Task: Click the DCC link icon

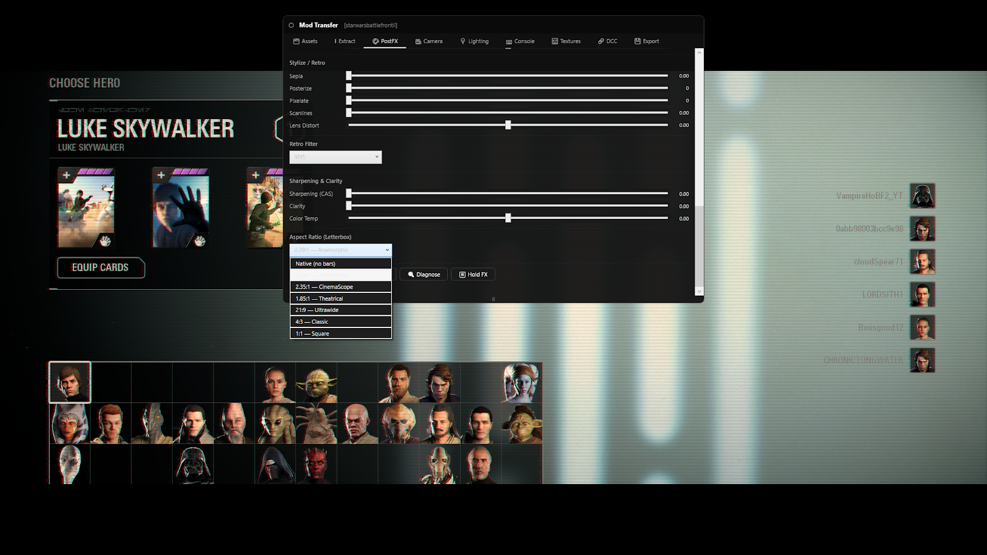Action: (x=601, y=41)
